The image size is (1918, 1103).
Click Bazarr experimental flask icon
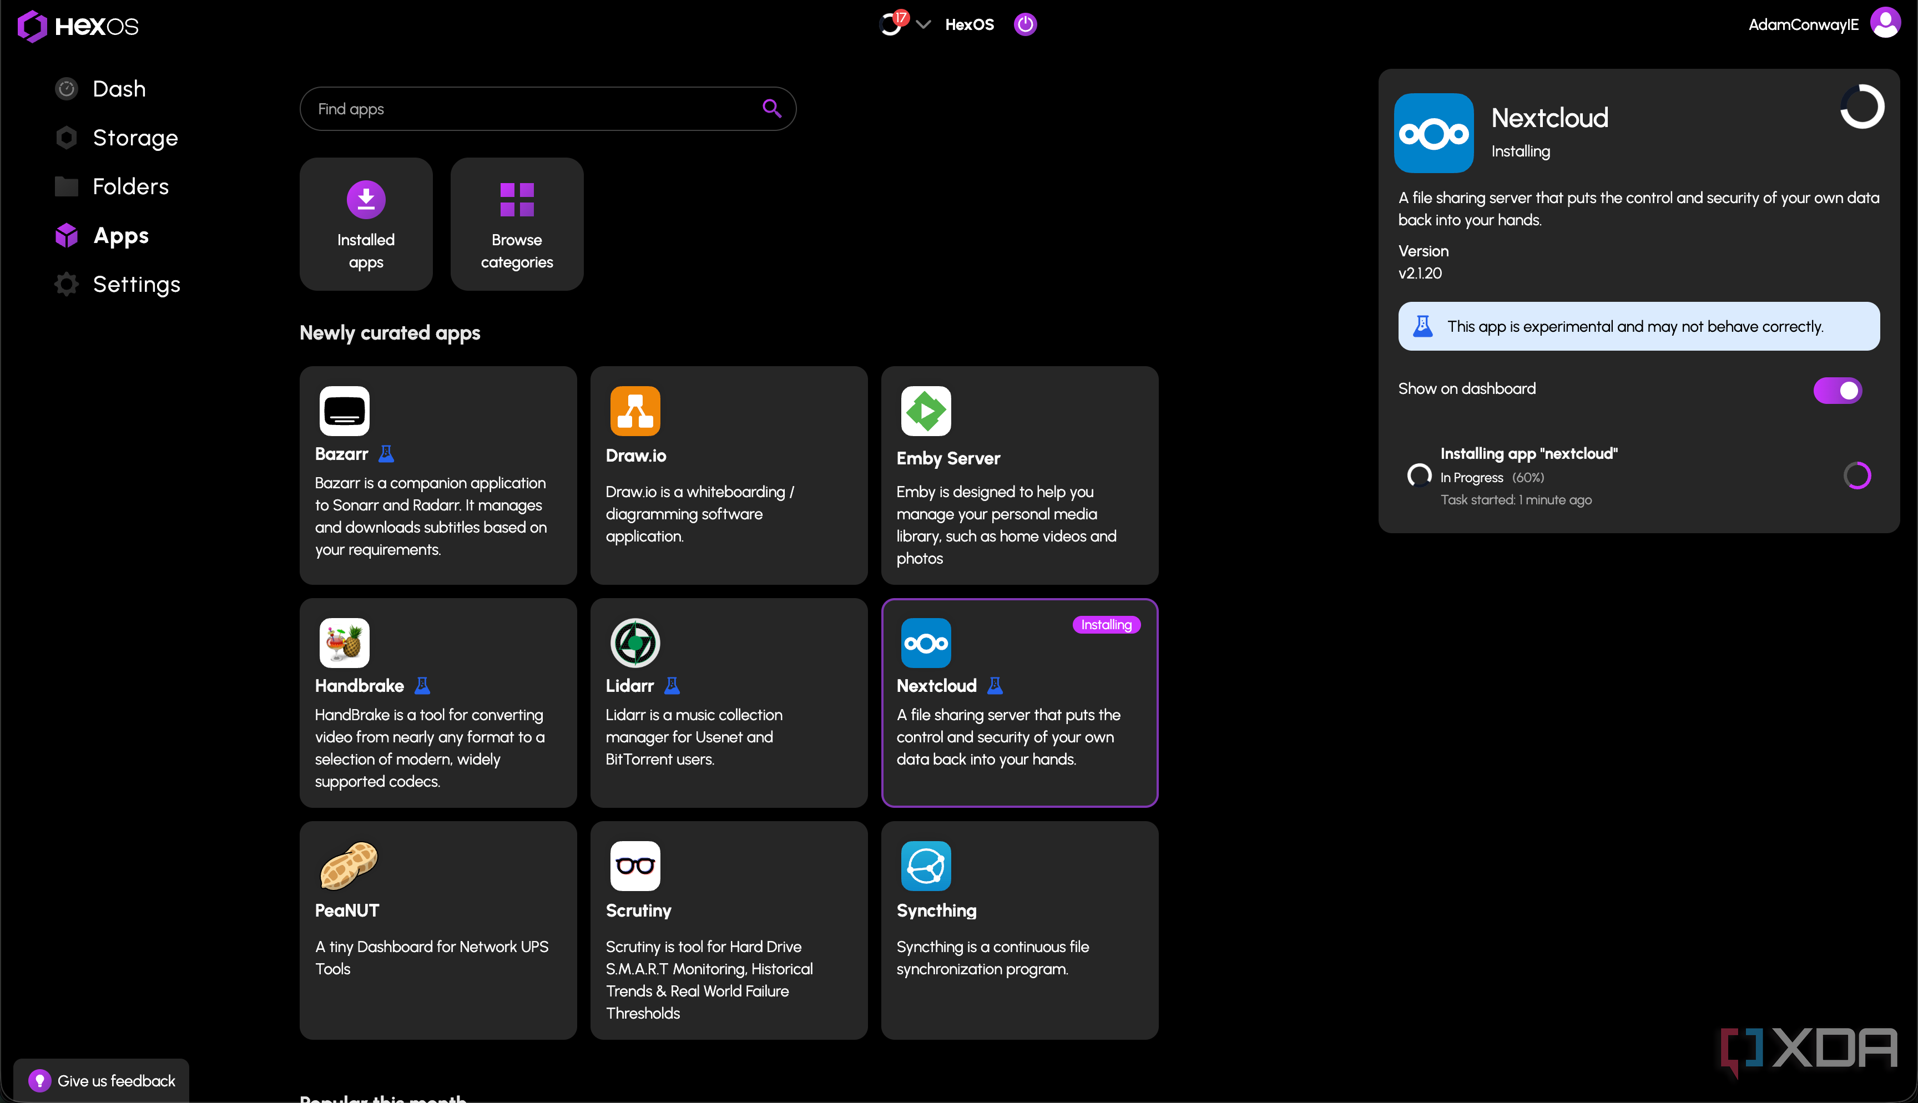[x=386, y=454]
